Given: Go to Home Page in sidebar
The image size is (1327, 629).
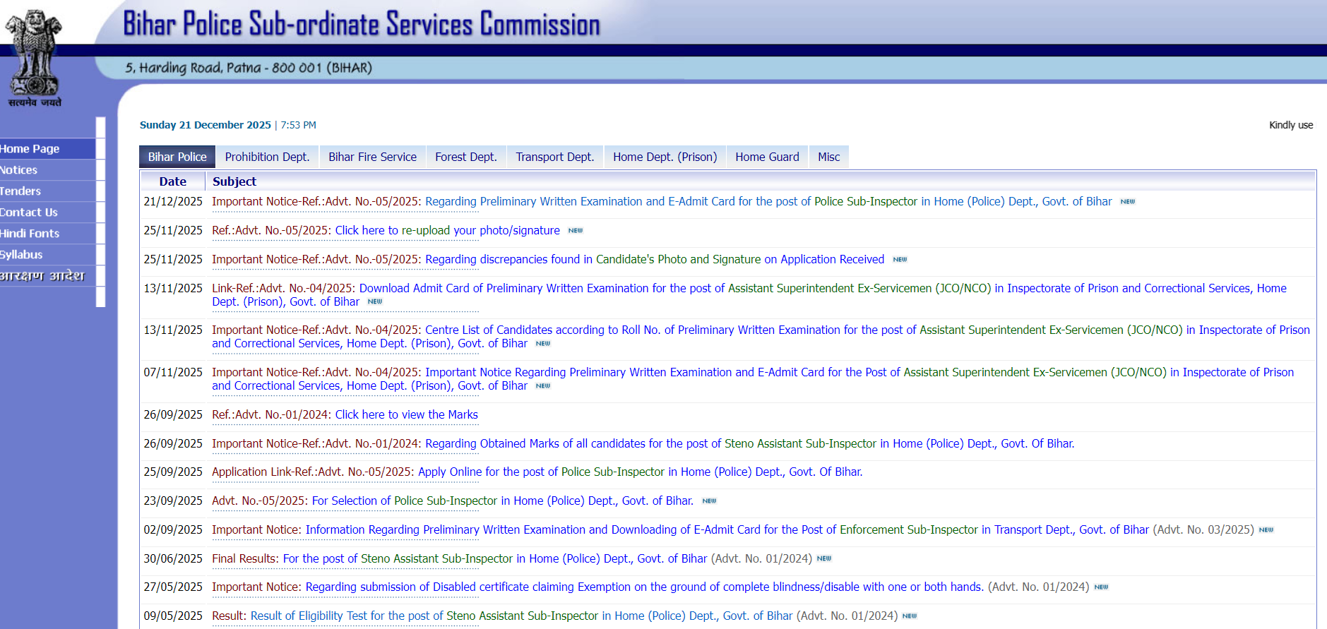Looking at the screenshot, I should point(30,149).
